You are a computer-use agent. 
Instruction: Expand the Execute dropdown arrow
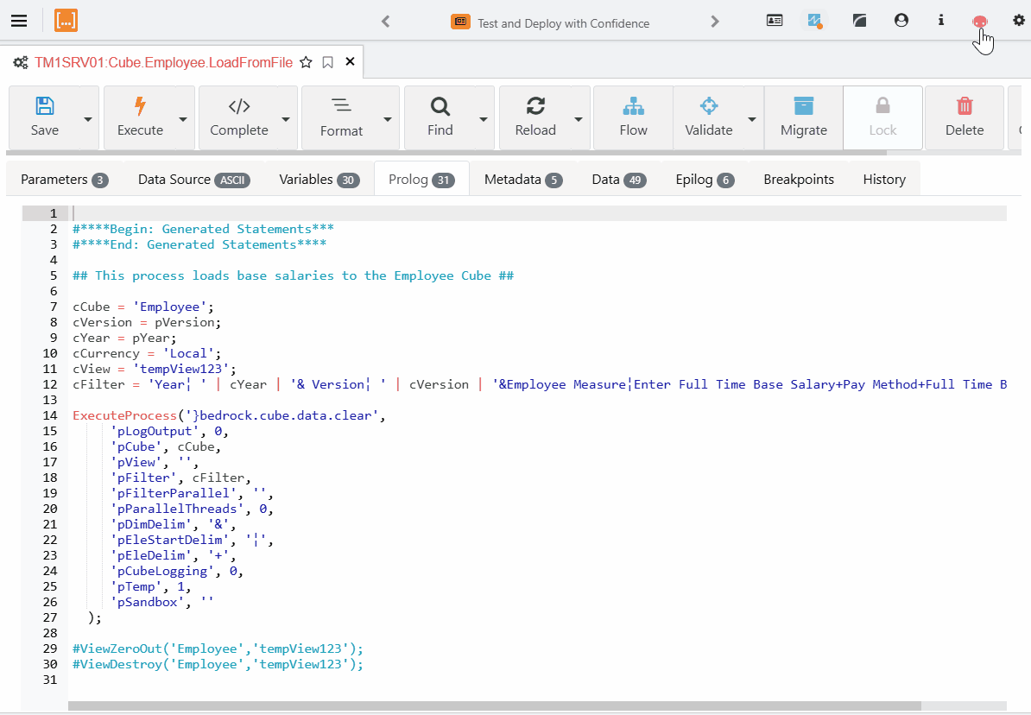click(x=182, y=119)
